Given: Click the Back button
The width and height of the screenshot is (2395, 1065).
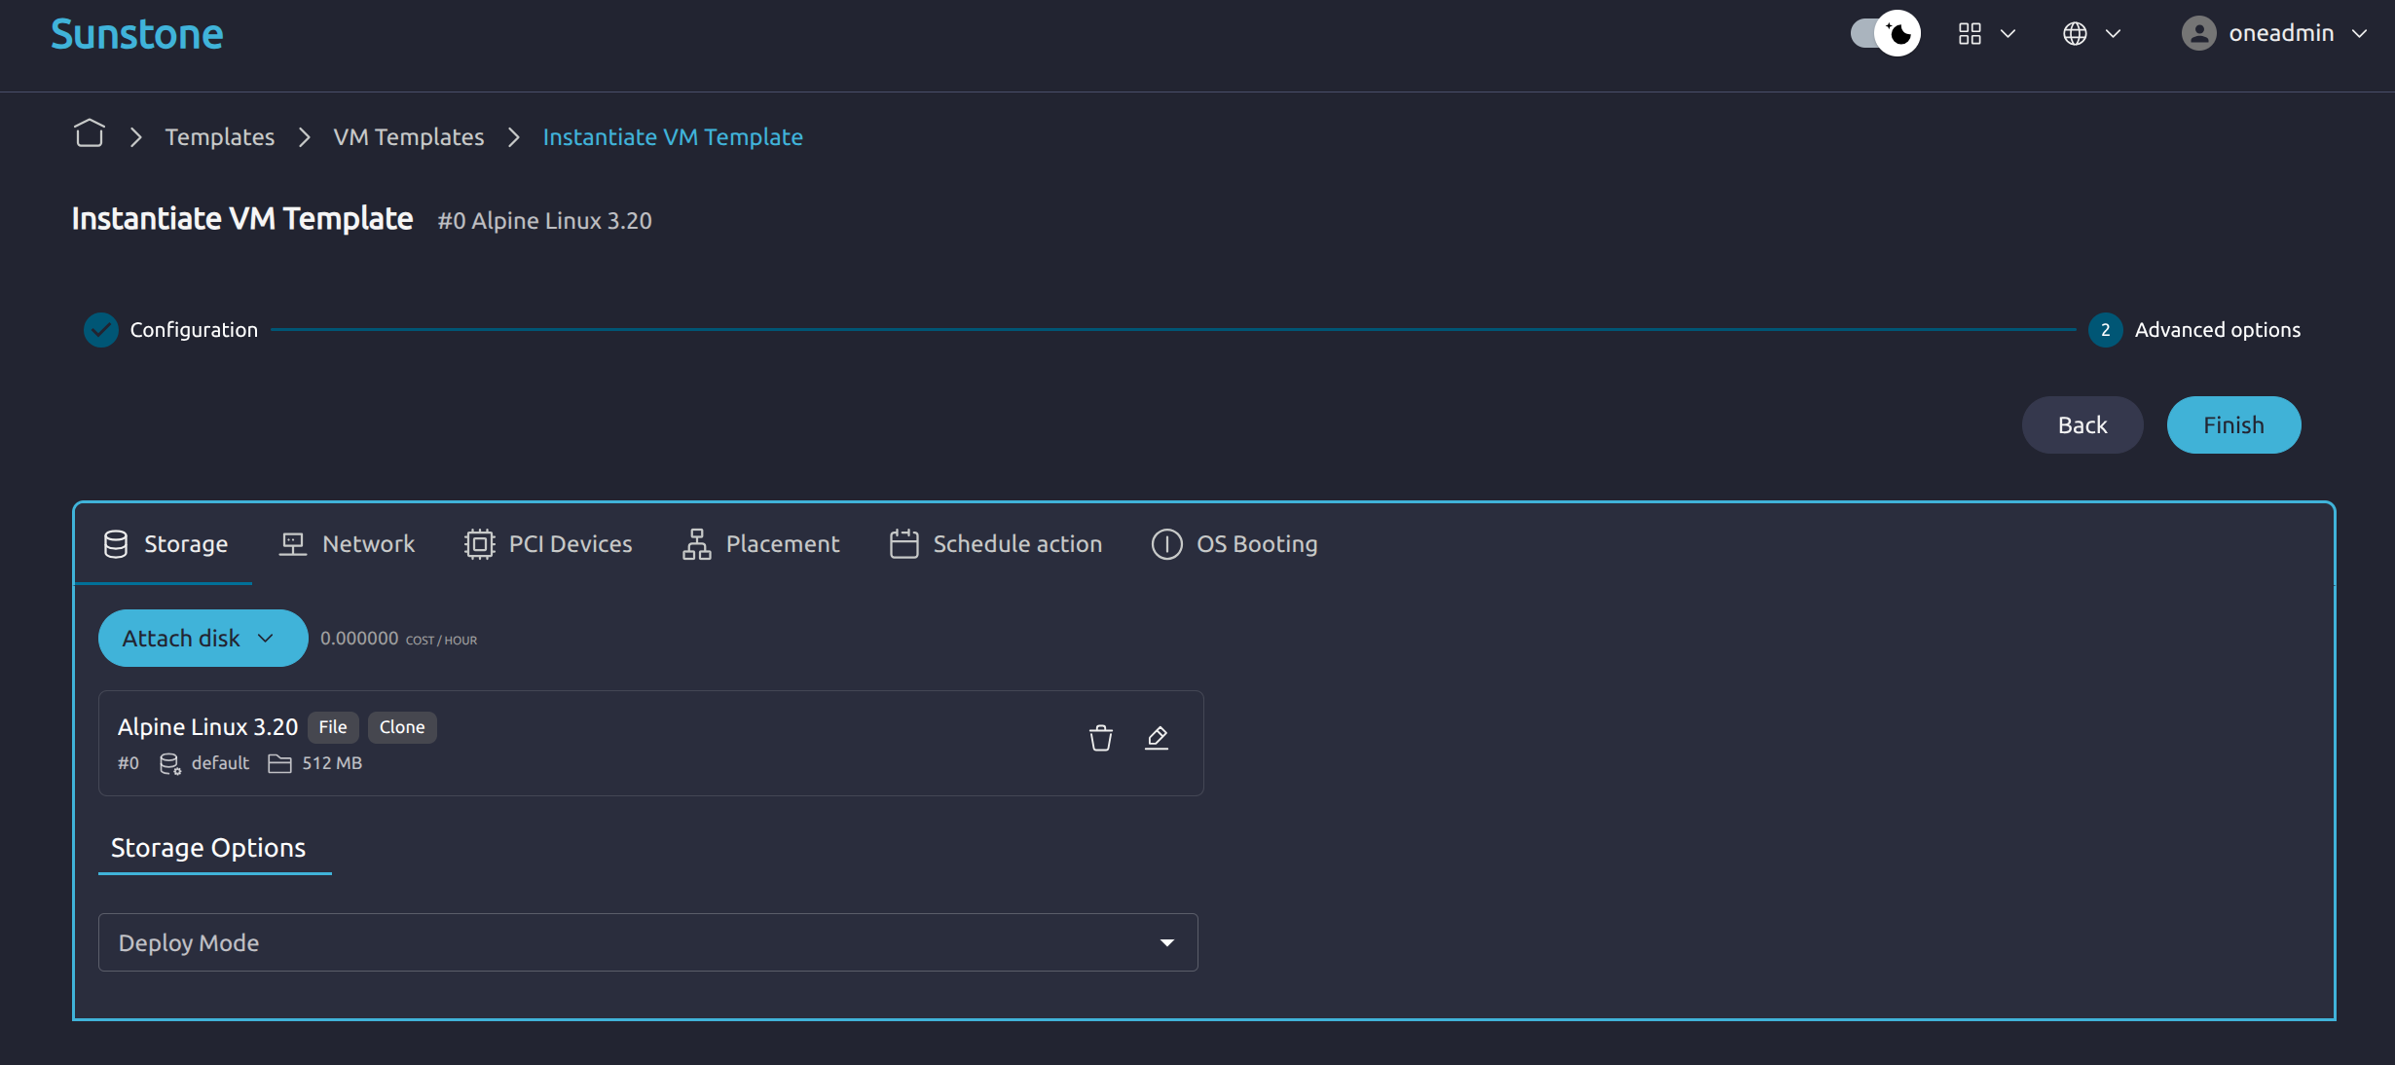Looking at the screenshot, I should pos(2082,425).
